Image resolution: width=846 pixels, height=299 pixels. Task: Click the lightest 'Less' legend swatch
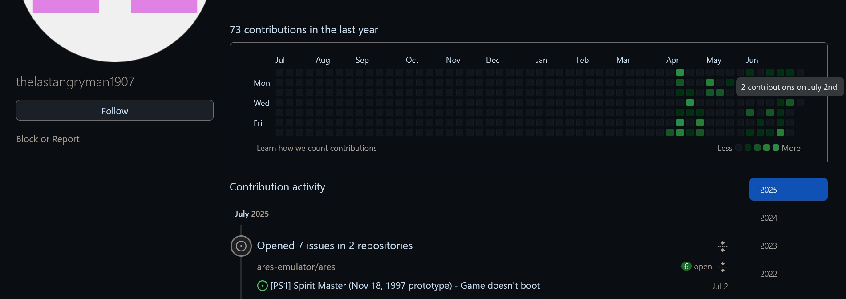739,148
